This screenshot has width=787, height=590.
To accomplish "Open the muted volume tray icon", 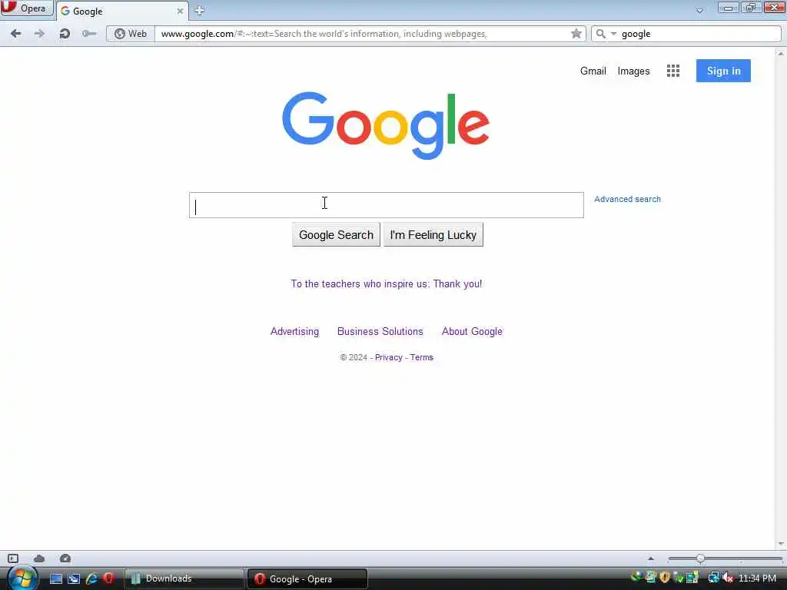I will pyautogui.click(x=728, y=578).
